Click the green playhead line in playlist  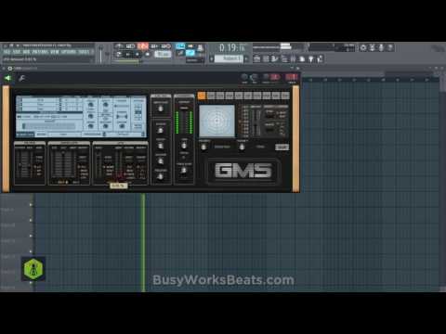[x=143, y=243]
